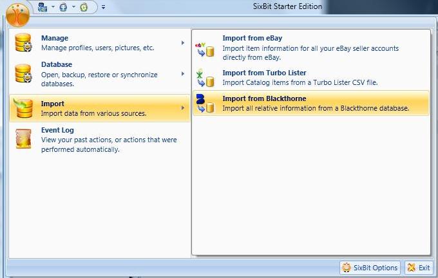Choose Import from eBay

[311, 47]
